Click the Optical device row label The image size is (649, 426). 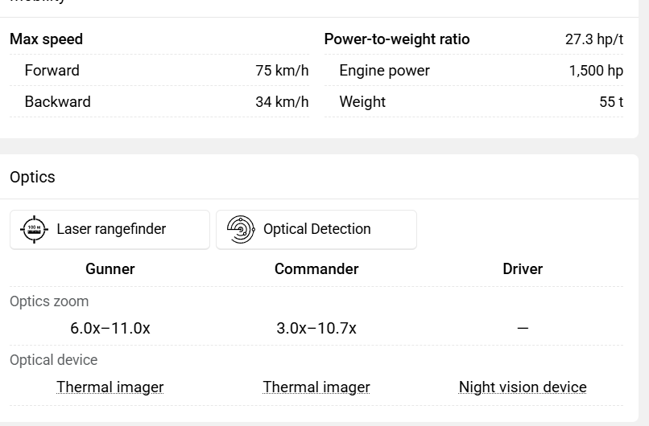click(x=54, y=360)
